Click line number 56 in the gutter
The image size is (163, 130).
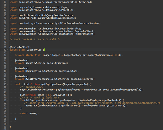pos(5,113)
